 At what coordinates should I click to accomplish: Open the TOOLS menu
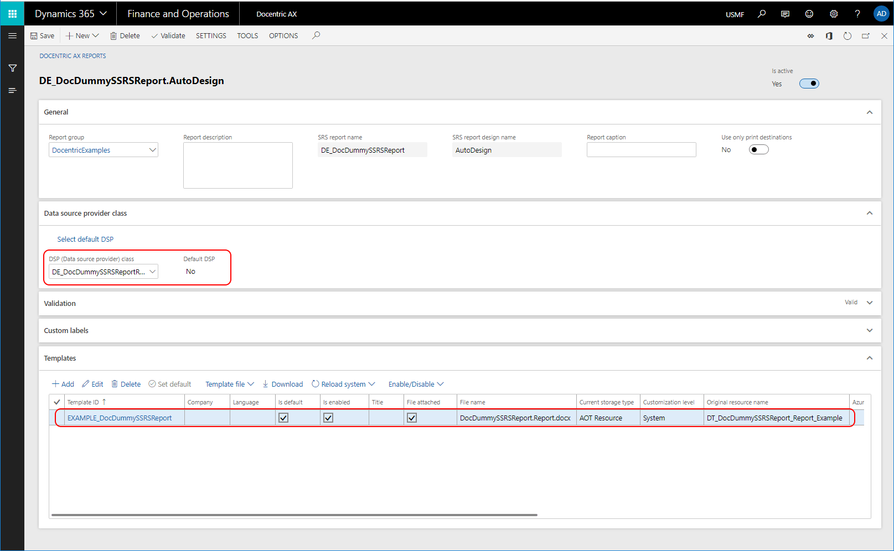coord(247,35)
